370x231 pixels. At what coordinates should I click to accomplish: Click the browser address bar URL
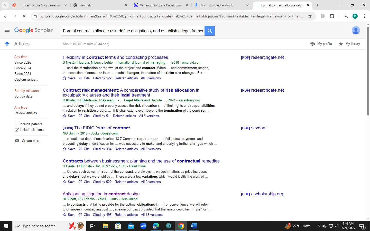tap(172, 16)
